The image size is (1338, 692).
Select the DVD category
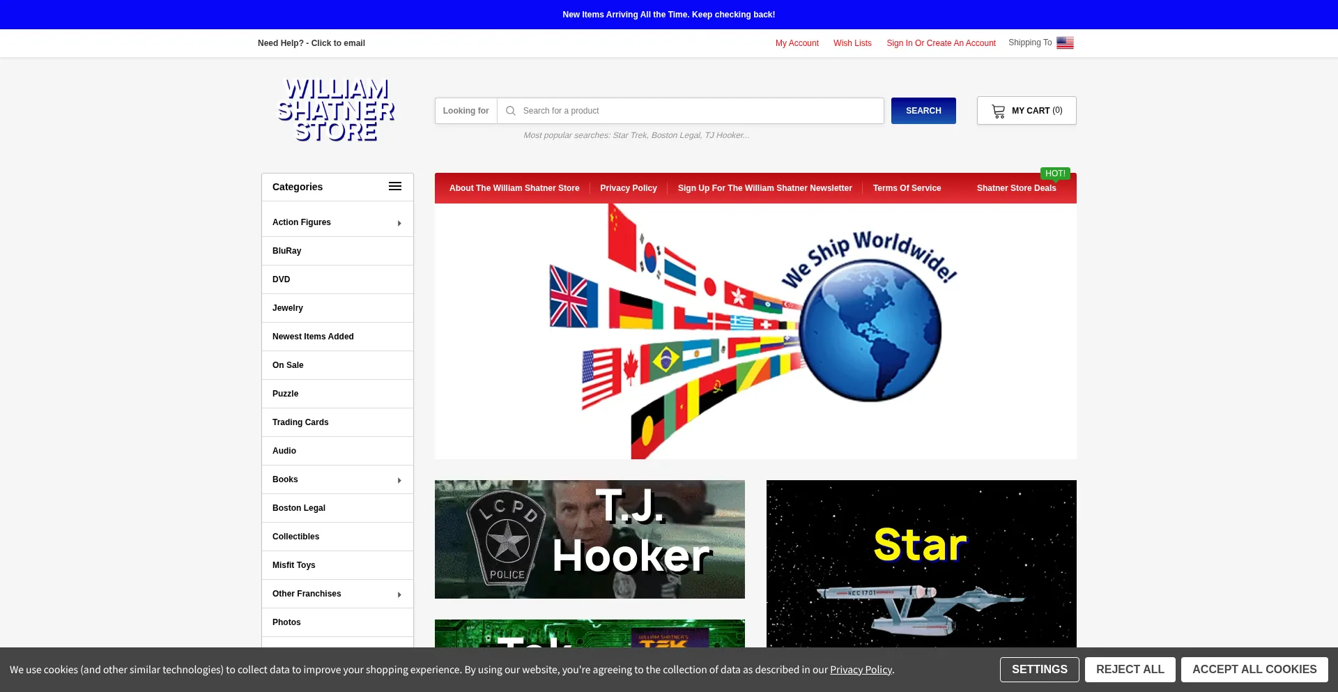pos(337,279)
